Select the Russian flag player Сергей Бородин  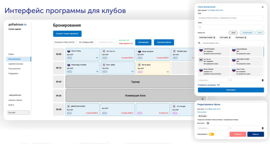pos(214,51)
